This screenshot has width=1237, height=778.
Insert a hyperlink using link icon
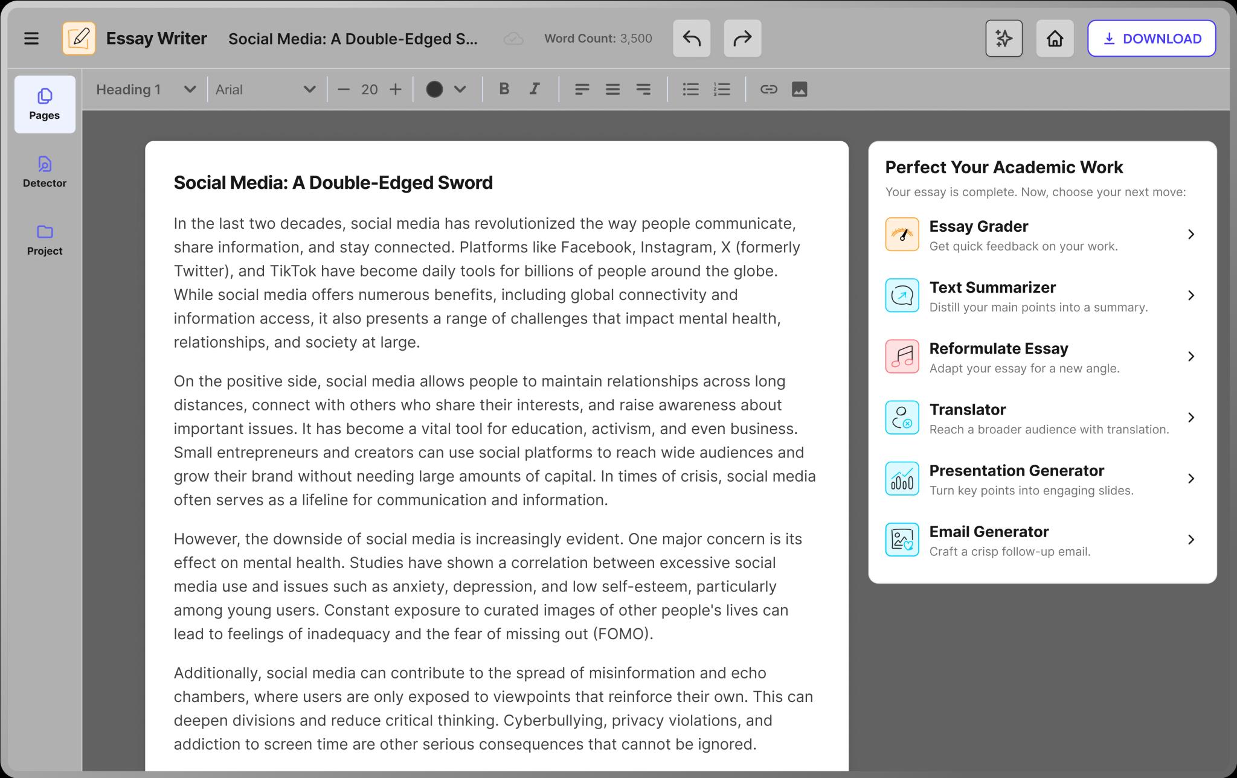(768, 89)
